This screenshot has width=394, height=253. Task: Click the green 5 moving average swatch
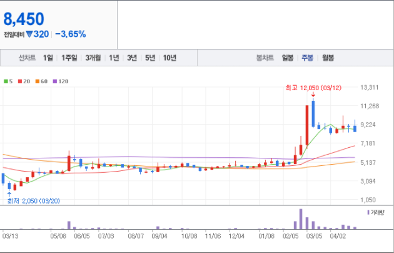[6, 81]
